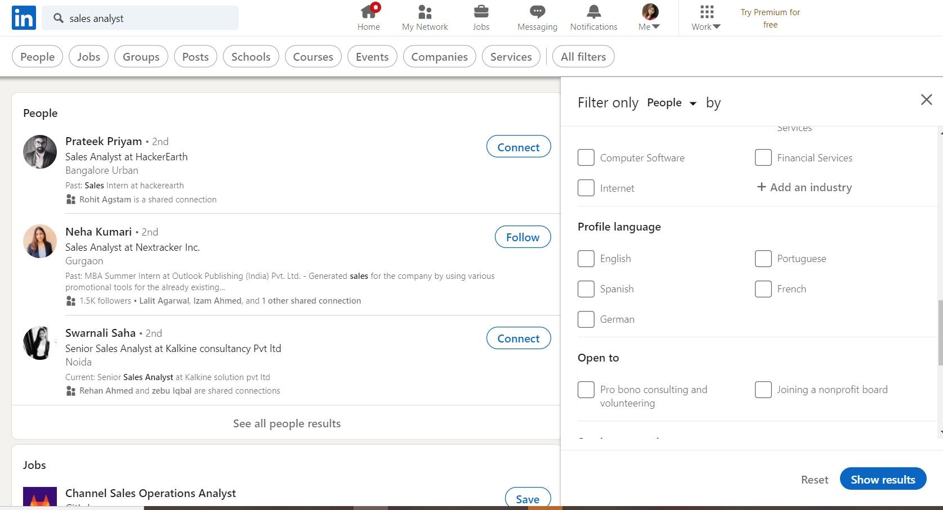Select the Schools search category
The height and width of the screenshot is (510, 943).
251,56
